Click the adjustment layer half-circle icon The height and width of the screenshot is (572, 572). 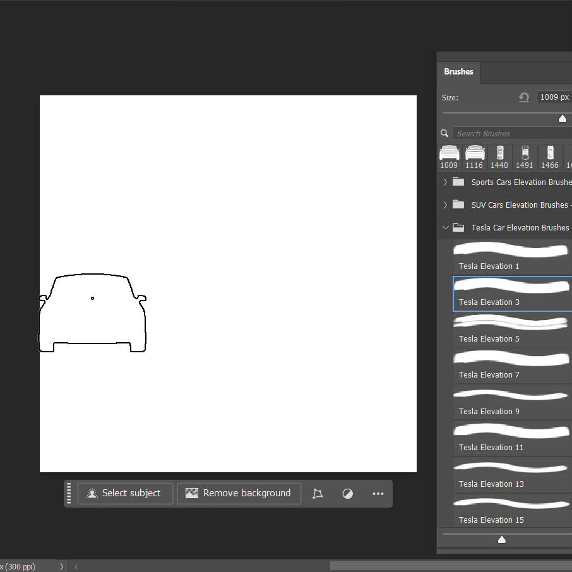click(348, 494)
